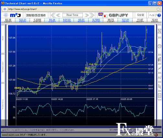Jump to the oldest data with the double-left arrow
163x138 pixels.
point(53,15)
